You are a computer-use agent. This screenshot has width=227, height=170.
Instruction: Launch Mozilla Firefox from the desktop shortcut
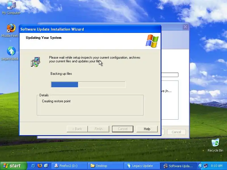pyautogui.click(x=10, y=31)
